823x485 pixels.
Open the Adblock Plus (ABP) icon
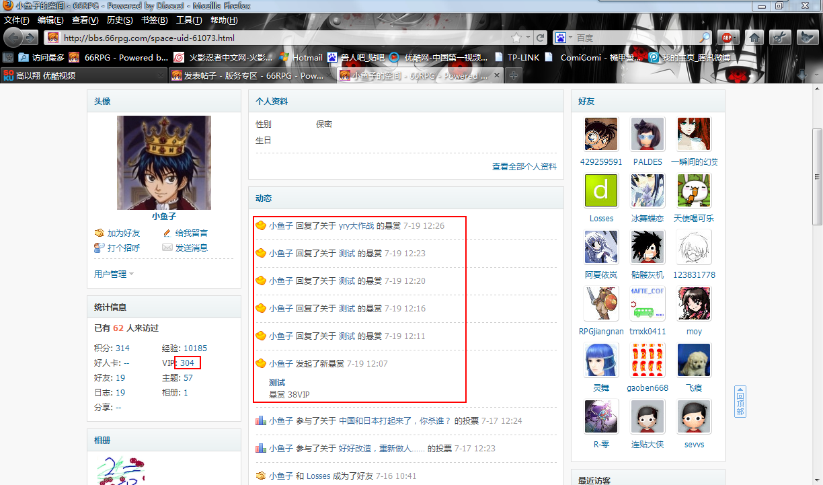coord(729,38)
